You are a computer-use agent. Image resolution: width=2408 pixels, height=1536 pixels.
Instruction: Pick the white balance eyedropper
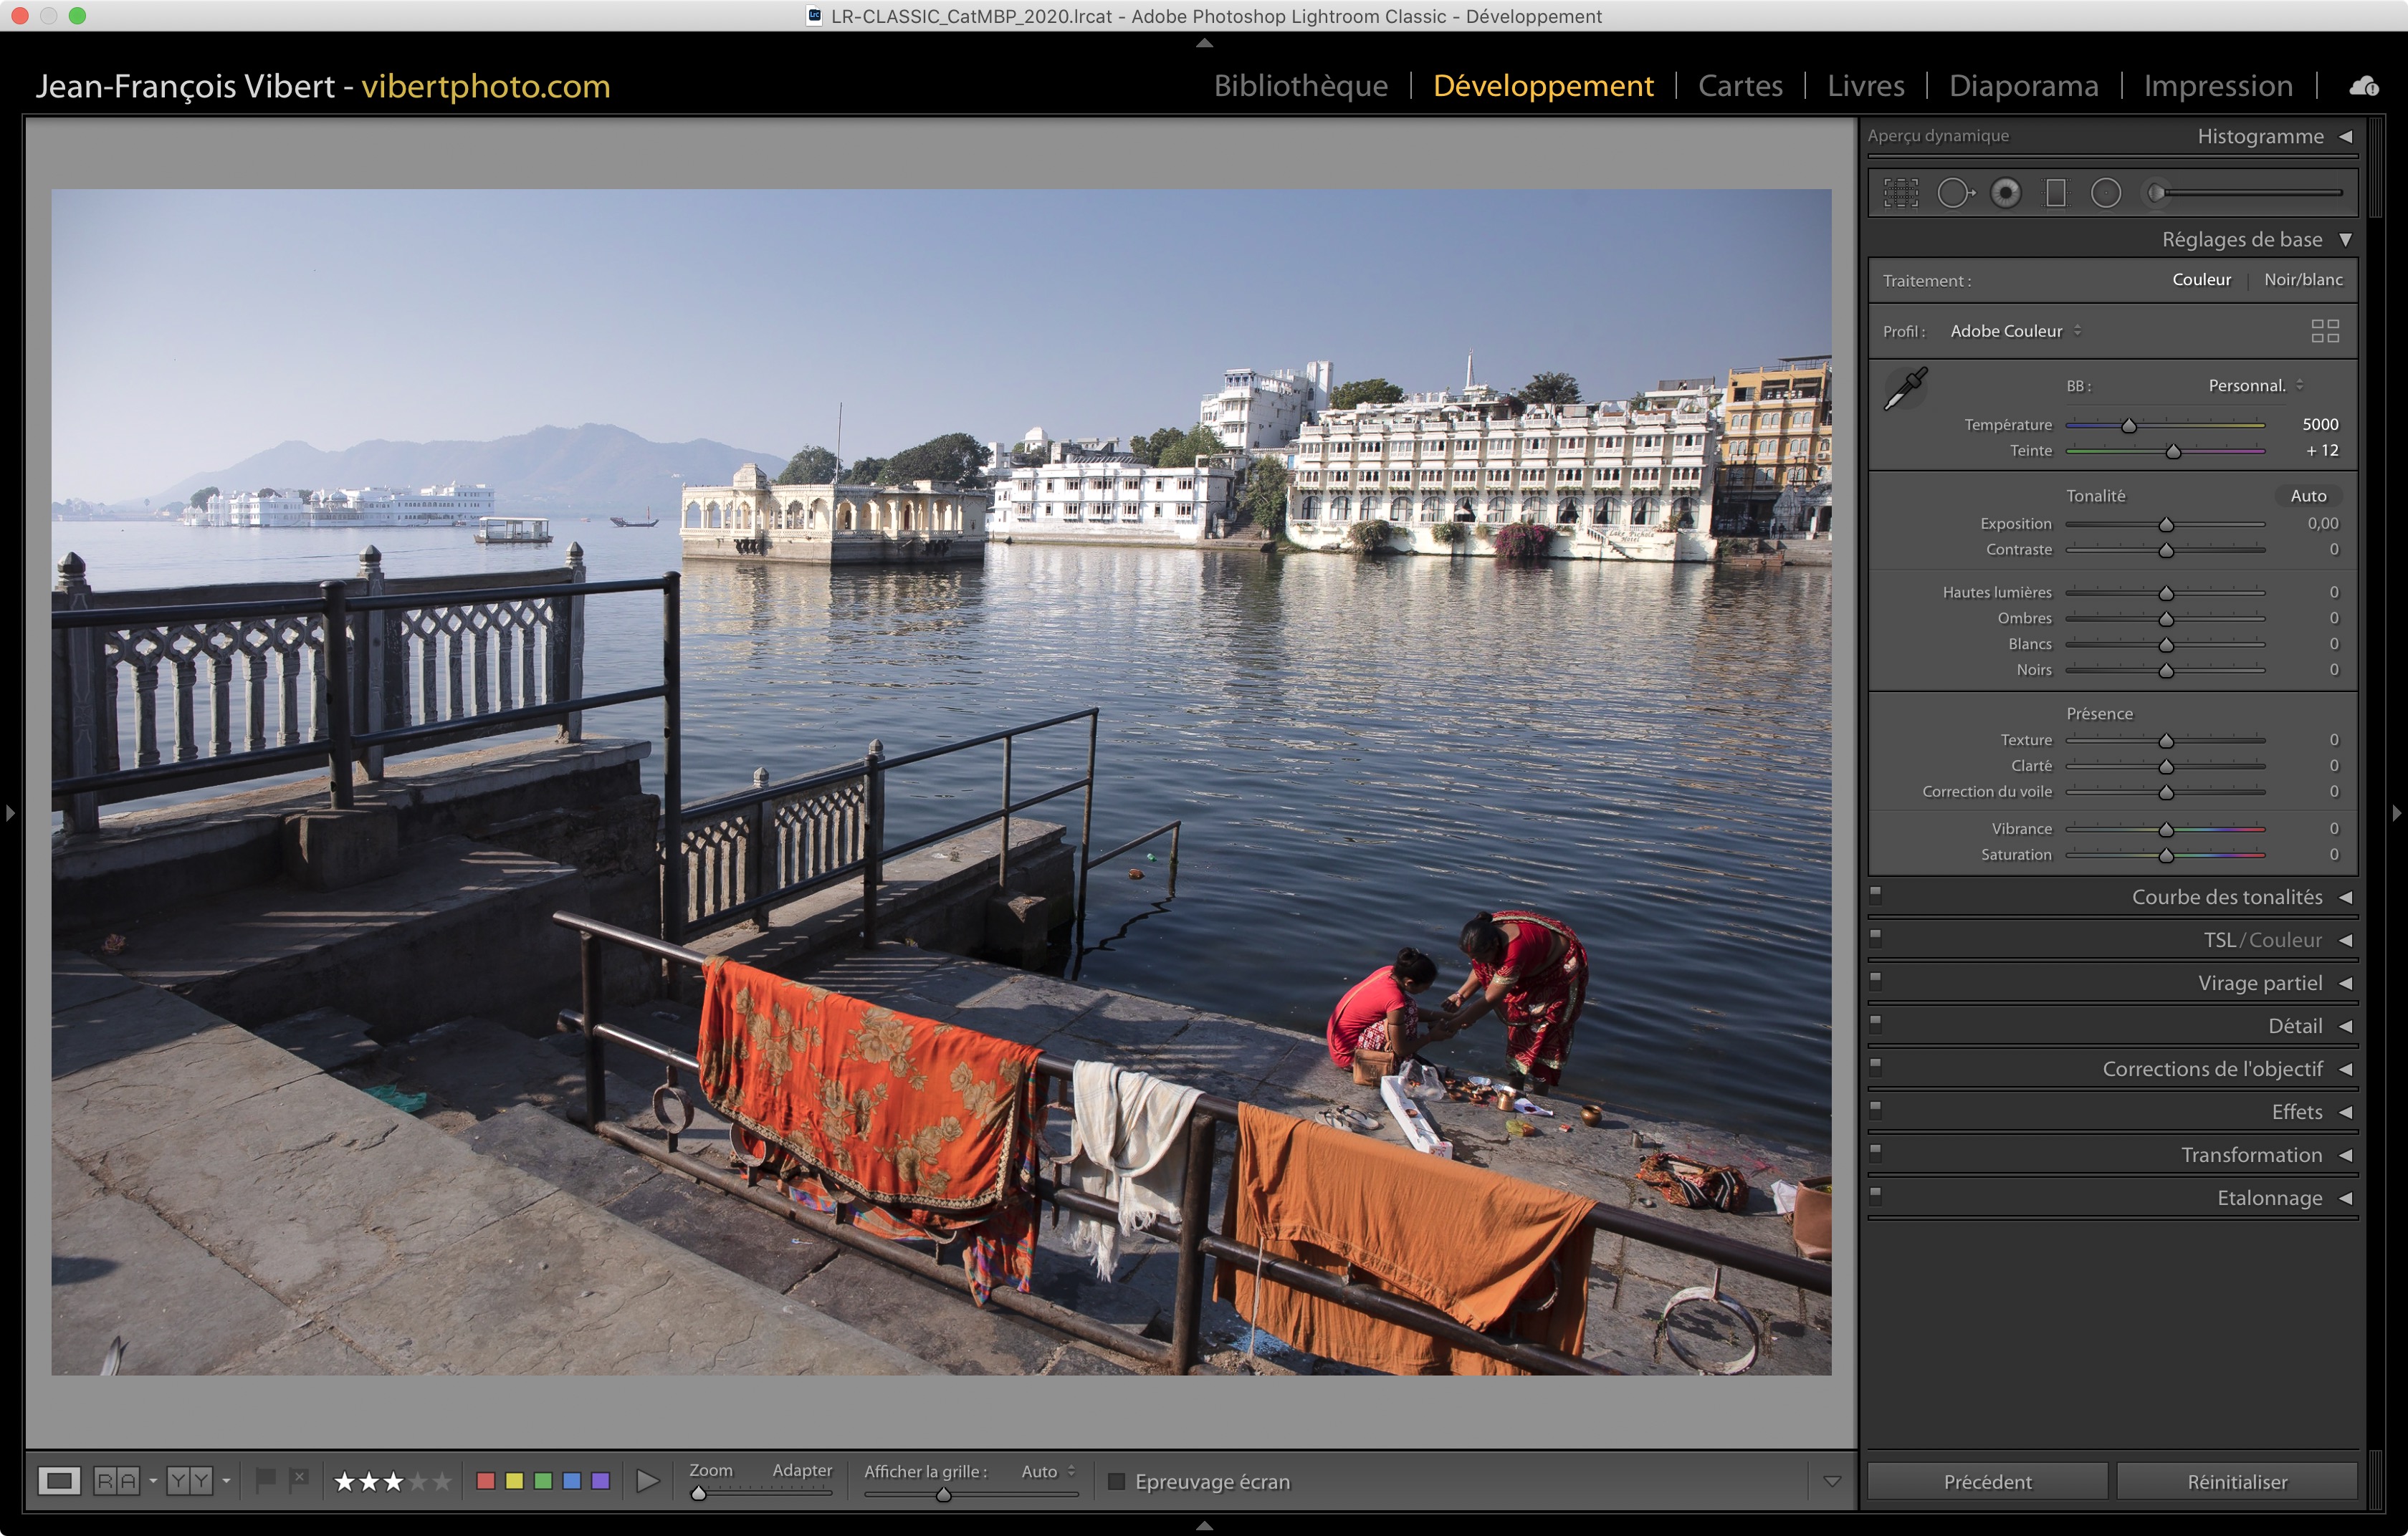click(x=1905, y=388)
